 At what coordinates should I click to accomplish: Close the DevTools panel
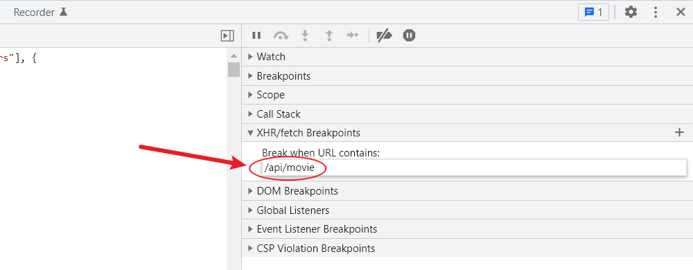[681, 12]
